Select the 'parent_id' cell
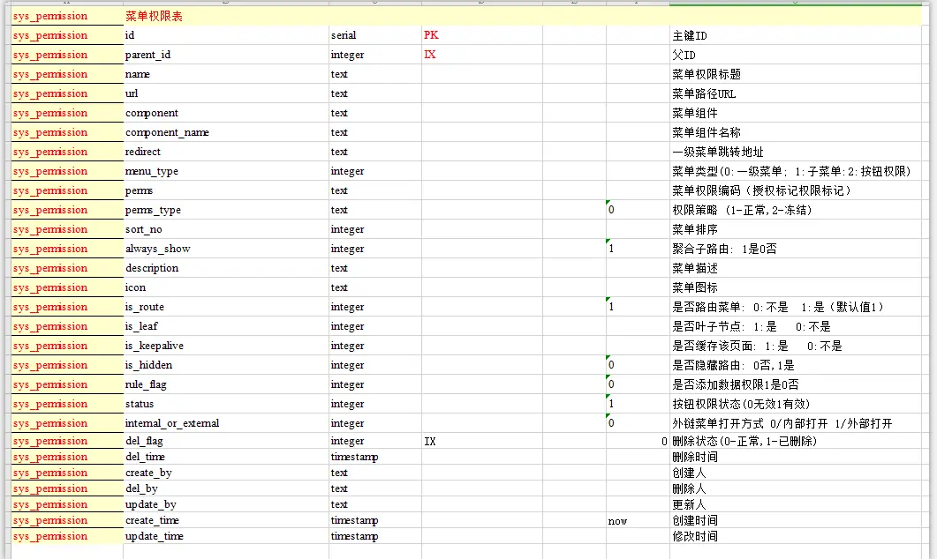This screenshot has width=937, height=559. pyautogui.click(x=226, y=55)
